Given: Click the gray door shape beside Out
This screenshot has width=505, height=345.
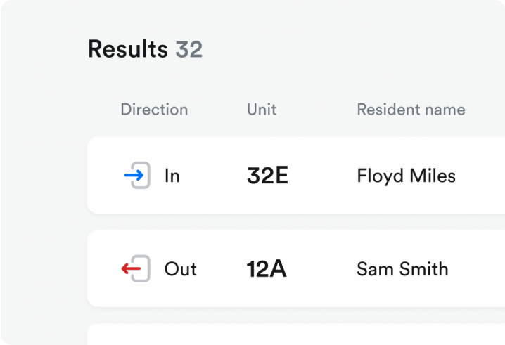Looking at the screenshot, I should [141, 268].
